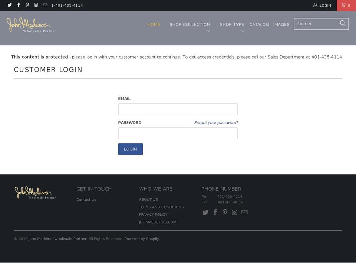The height and width of the screenshot is (267, 356).
Task: Open the Twitter icon in the top bar
Action: (x=10, y=5)
